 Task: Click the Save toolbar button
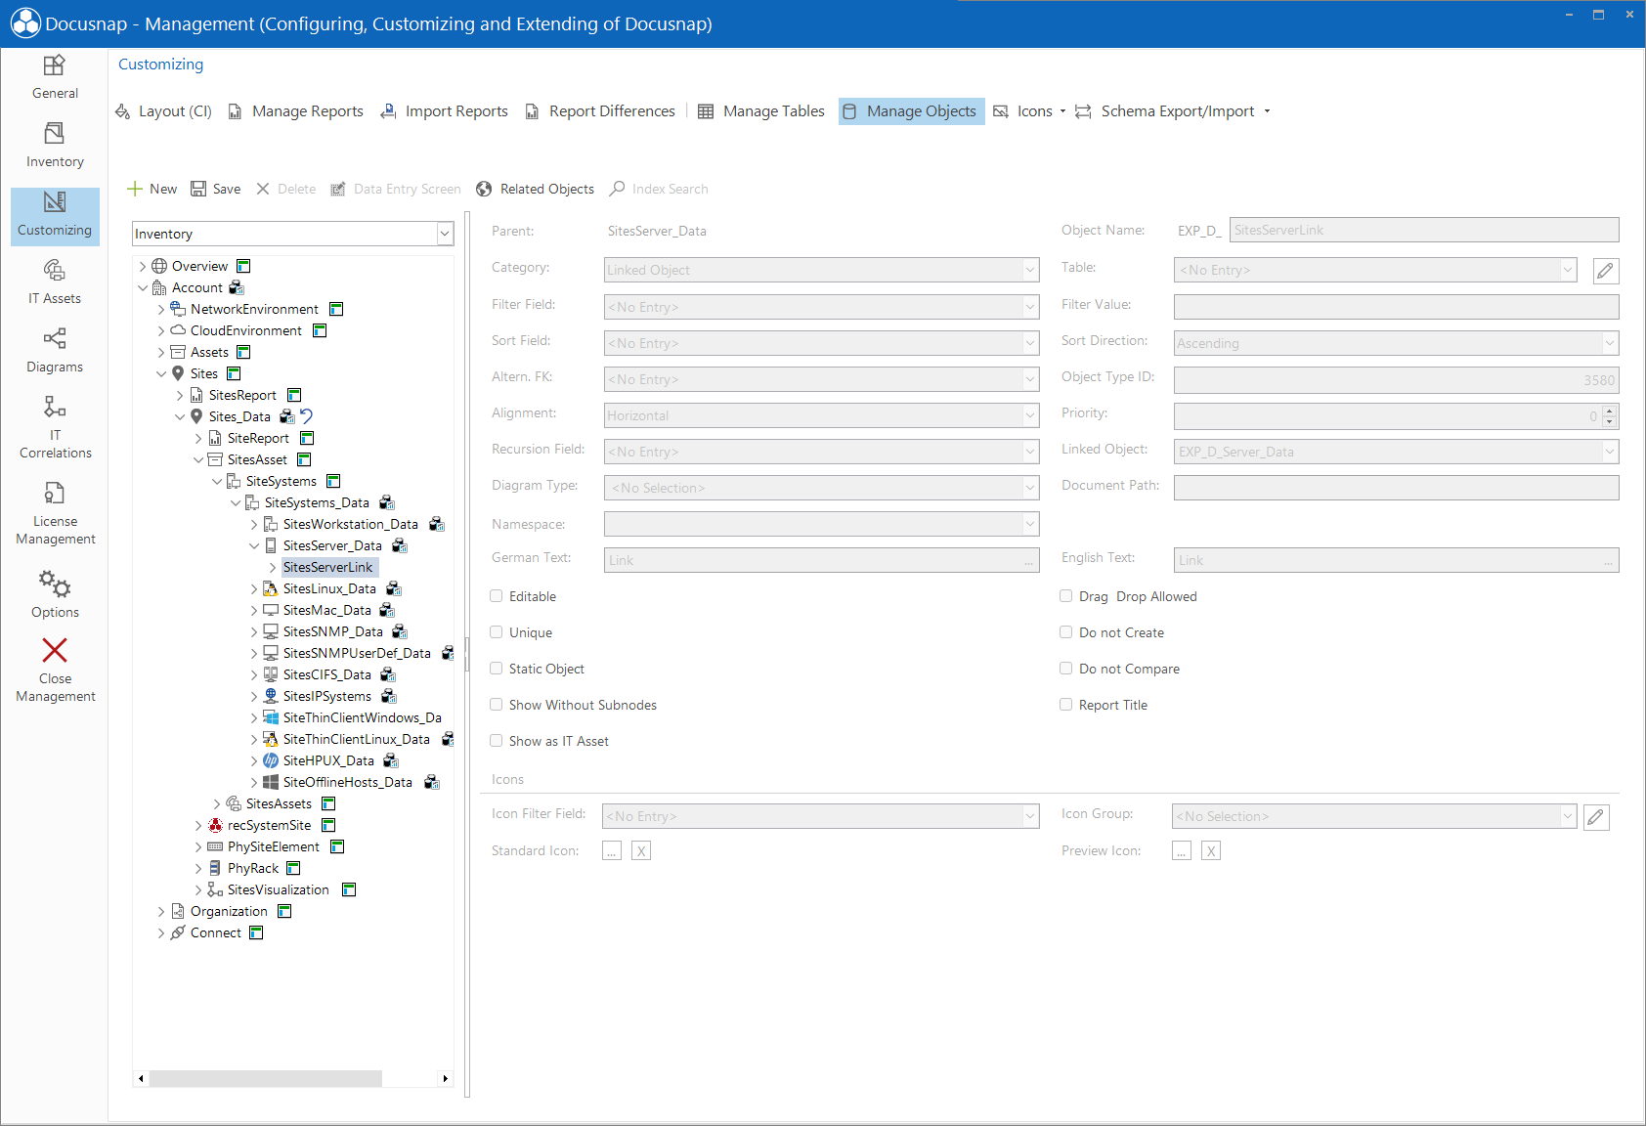point(215,189)
